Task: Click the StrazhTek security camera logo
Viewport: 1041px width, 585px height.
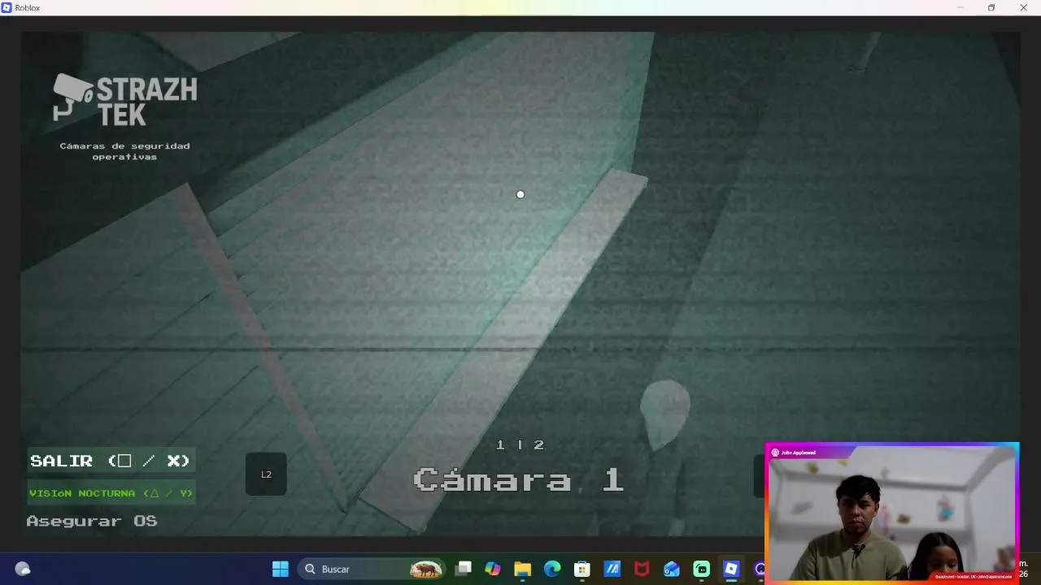Action: pyautogui.click(x=125, y=100)
